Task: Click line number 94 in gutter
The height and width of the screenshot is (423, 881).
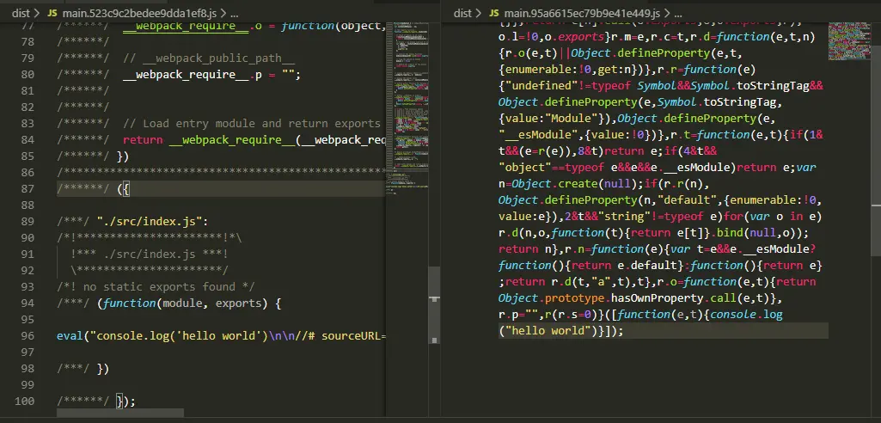Action: click(28, 303)
